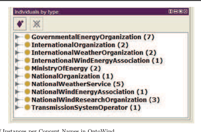Screen dimensions: 201x132
Task: Expand the NationalWindResearchOrganization node arrow
Action: pos(18,100)
